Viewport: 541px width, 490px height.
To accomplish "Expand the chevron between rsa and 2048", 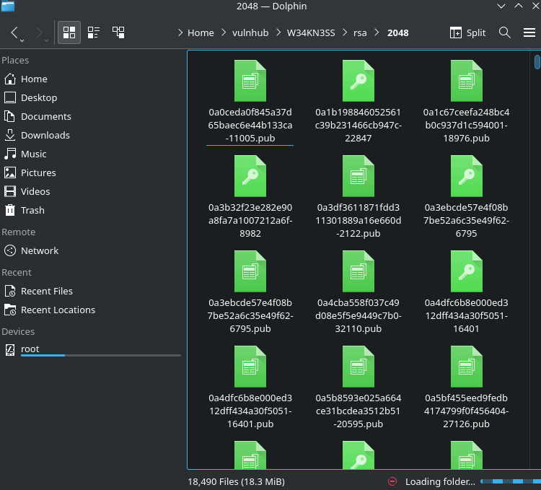I will coord(376,33).
